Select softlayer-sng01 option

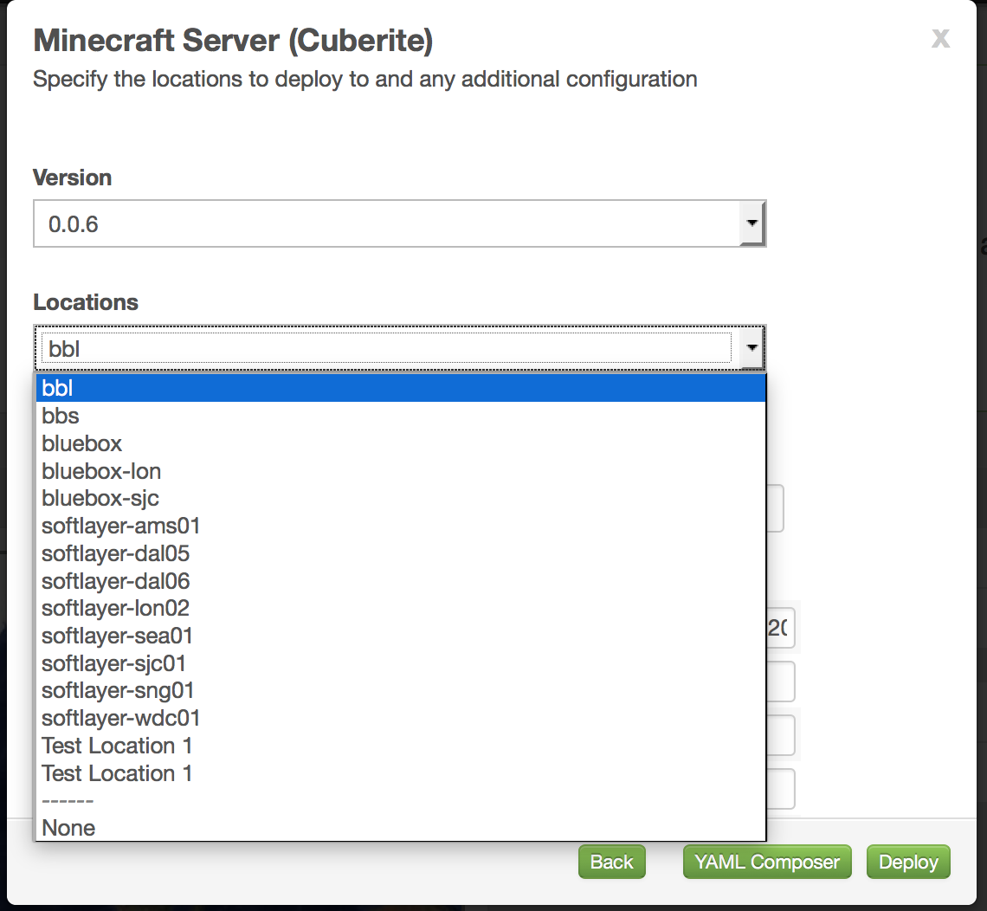coord(401,691)
